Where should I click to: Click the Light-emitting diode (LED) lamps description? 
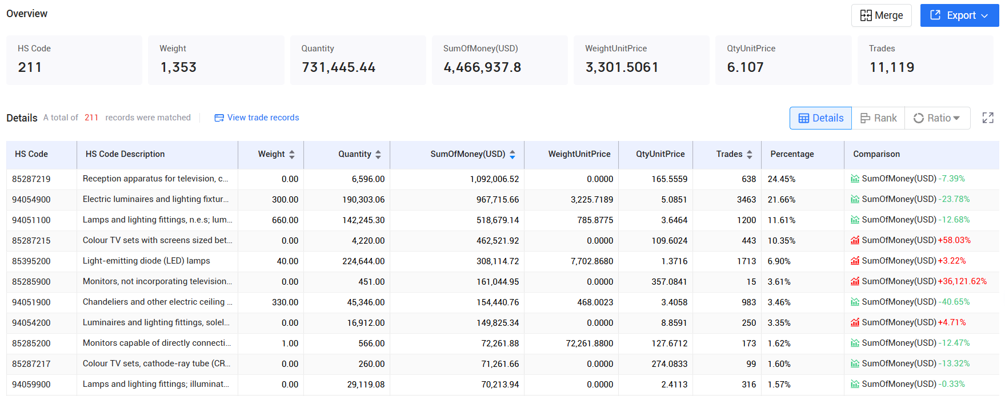(x=146, y=261)
